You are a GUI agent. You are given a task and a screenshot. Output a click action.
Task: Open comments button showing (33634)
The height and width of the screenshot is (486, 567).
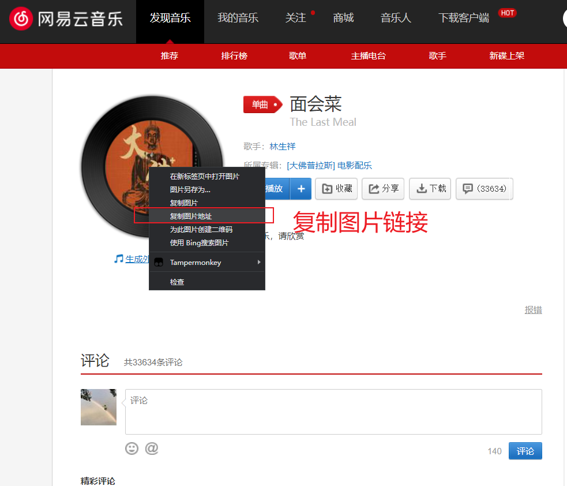[484, 189]
